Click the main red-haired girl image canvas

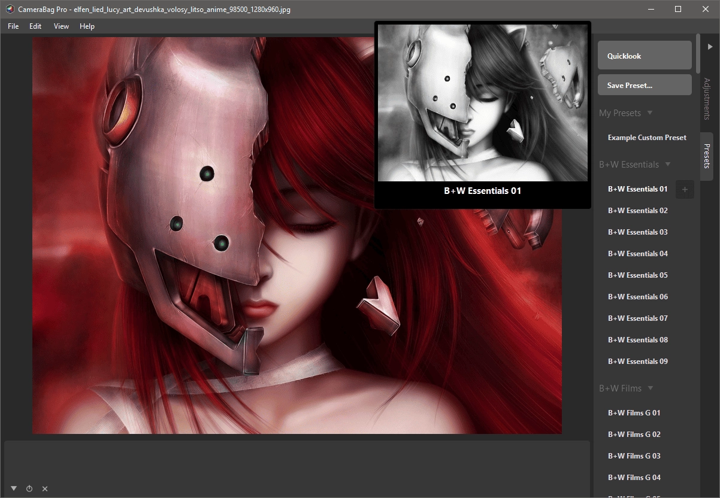tap(297, 235)
